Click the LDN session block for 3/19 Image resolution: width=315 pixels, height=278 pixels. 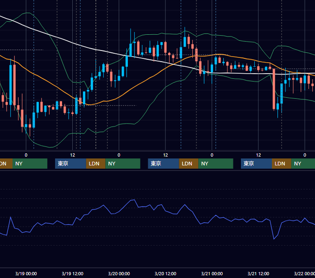(x=95, y=164)
